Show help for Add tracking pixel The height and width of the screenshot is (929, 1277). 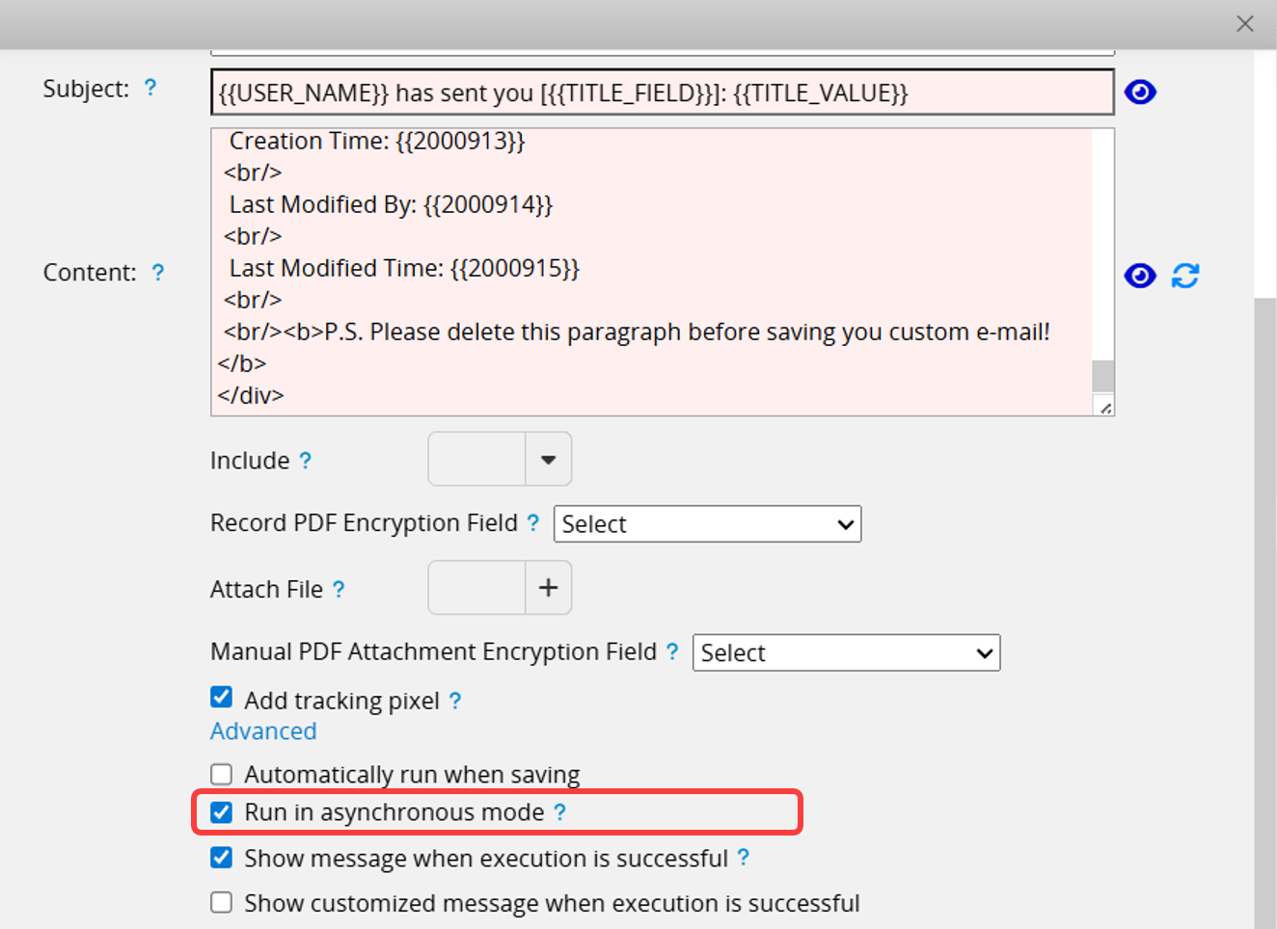(455, 701)
